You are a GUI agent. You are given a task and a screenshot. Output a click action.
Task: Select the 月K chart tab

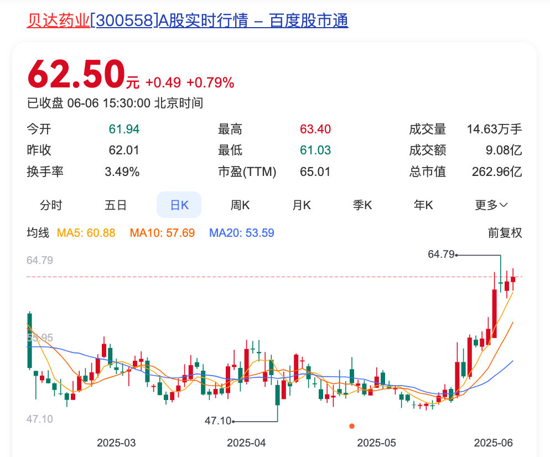point(302,205)
